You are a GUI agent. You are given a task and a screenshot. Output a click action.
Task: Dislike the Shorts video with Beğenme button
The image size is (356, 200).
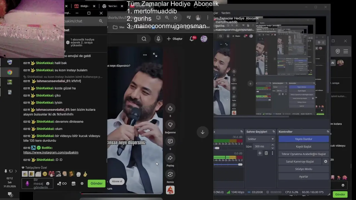pos(170,125)
